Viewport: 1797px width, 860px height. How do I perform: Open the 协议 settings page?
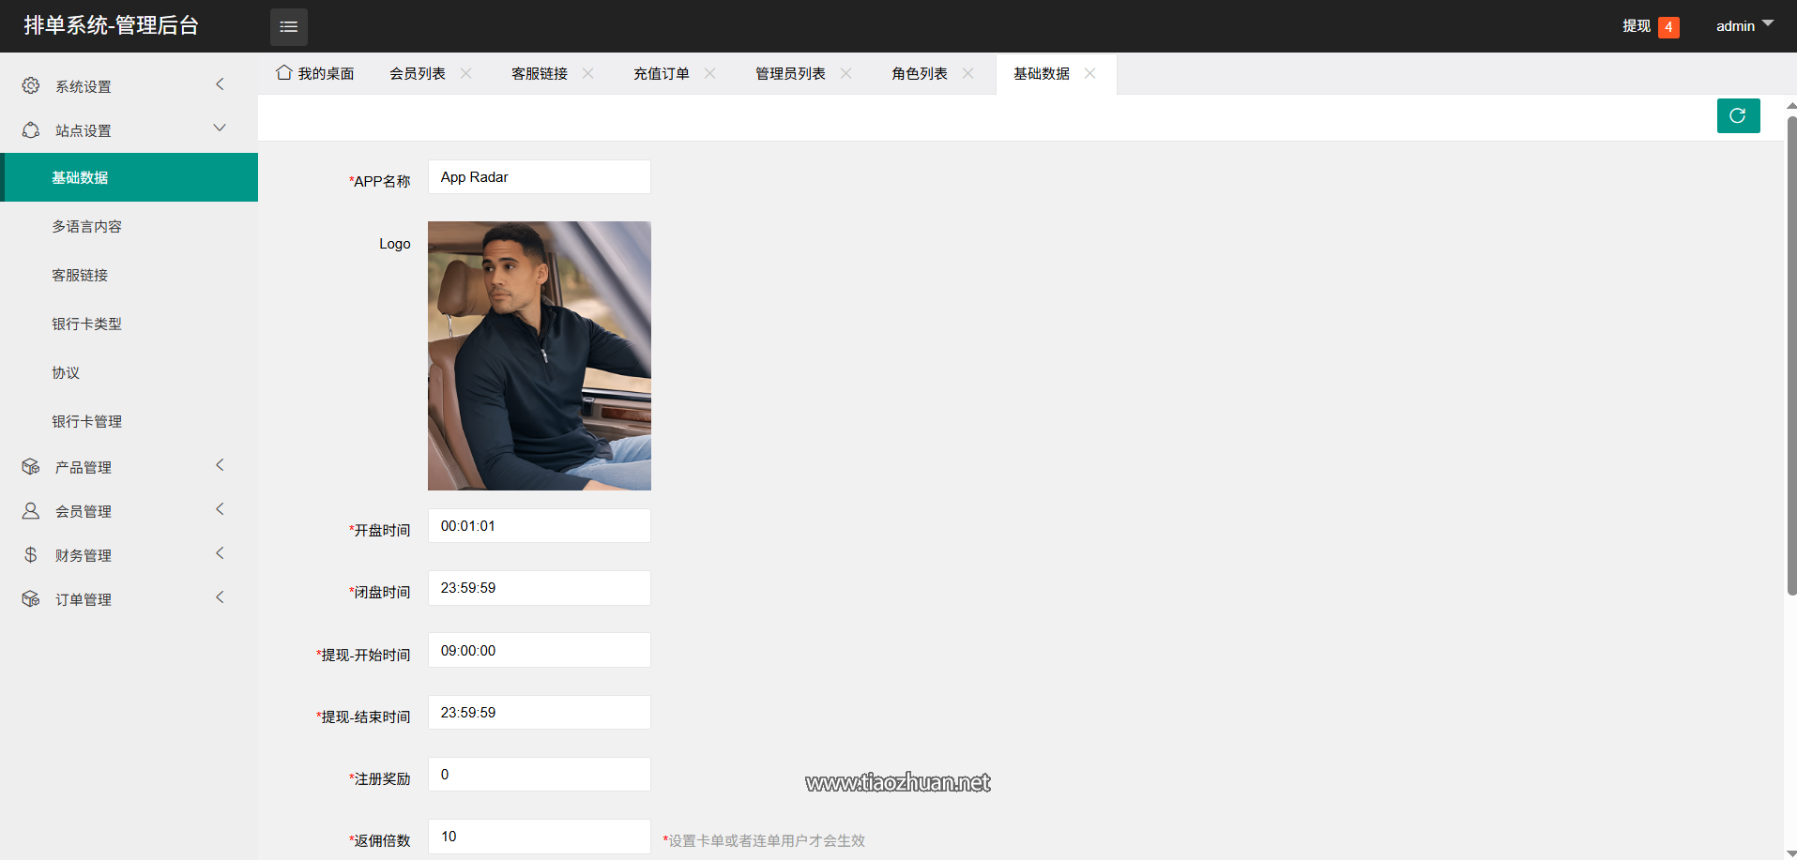pos(65,371)
